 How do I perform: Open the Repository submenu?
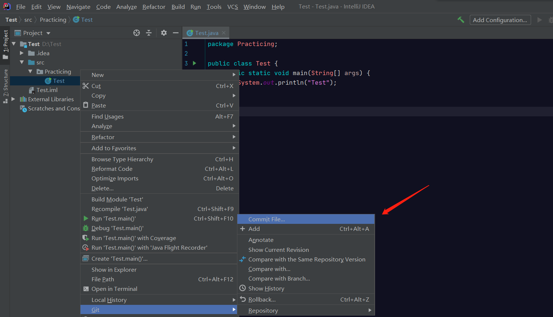point(306,310)
